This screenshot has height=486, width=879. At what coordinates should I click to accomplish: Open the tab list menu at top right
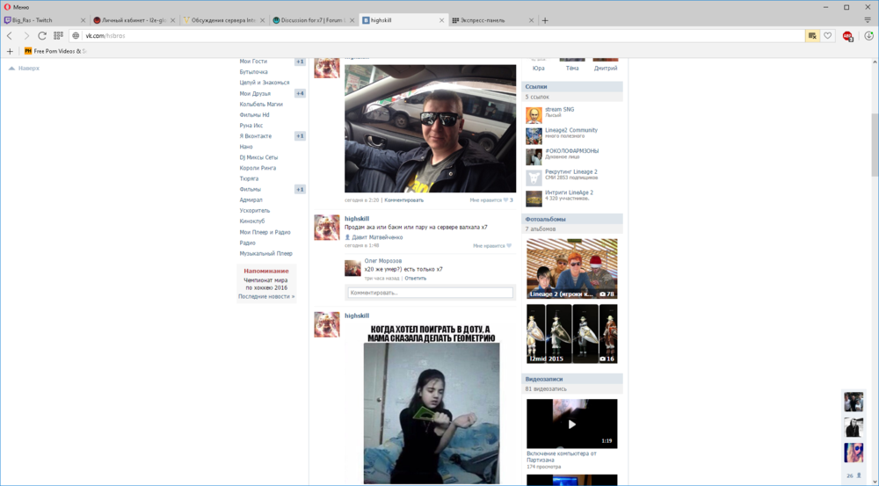click(869, 20)
